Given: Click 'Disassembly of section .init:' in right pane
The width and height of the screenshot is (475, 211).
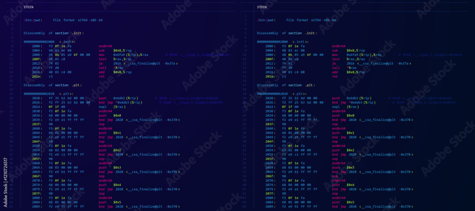Looking at the screenshot, I should point(287,33).
